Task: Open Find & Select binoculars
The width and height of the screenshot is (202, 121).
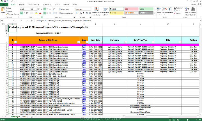Action: pos(193,11)
